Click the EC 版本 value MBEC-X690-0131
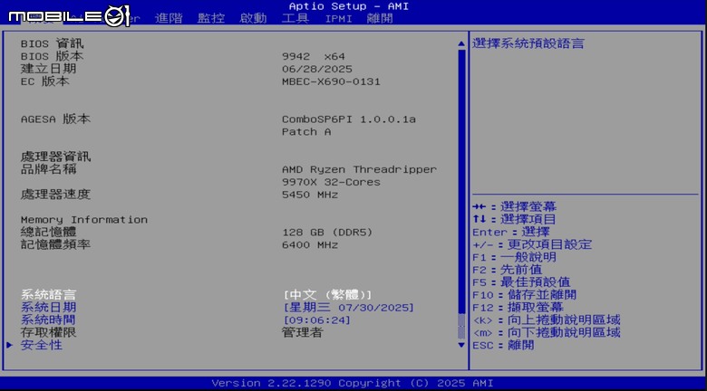 click(x=331, y=82)
